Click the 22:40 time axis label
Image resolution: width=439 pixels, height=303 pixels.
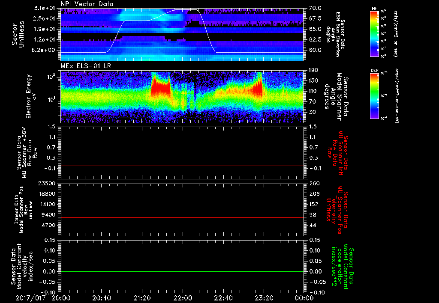pyautogui.click(x=223, y=297)
